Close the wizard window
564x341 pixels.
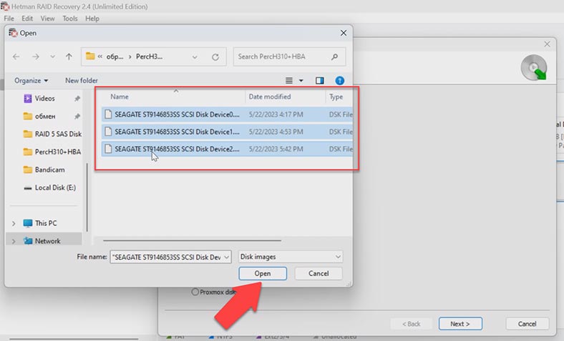[547, 44]
